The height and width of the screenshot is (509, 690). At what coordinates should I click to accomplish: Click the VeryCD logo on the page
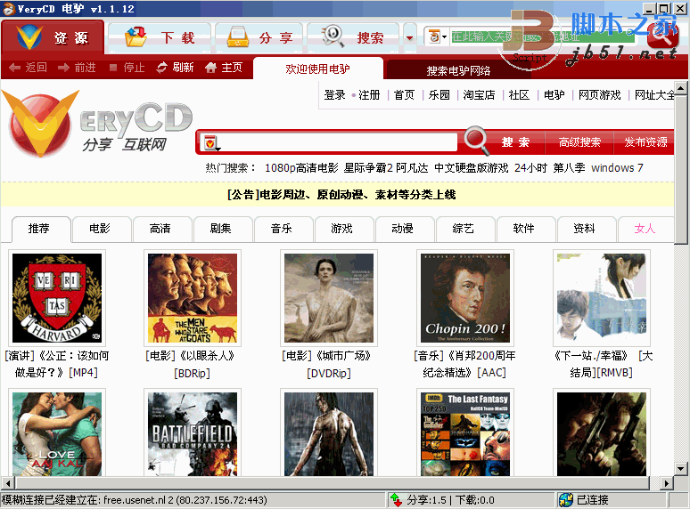click(x=99, y=124)
